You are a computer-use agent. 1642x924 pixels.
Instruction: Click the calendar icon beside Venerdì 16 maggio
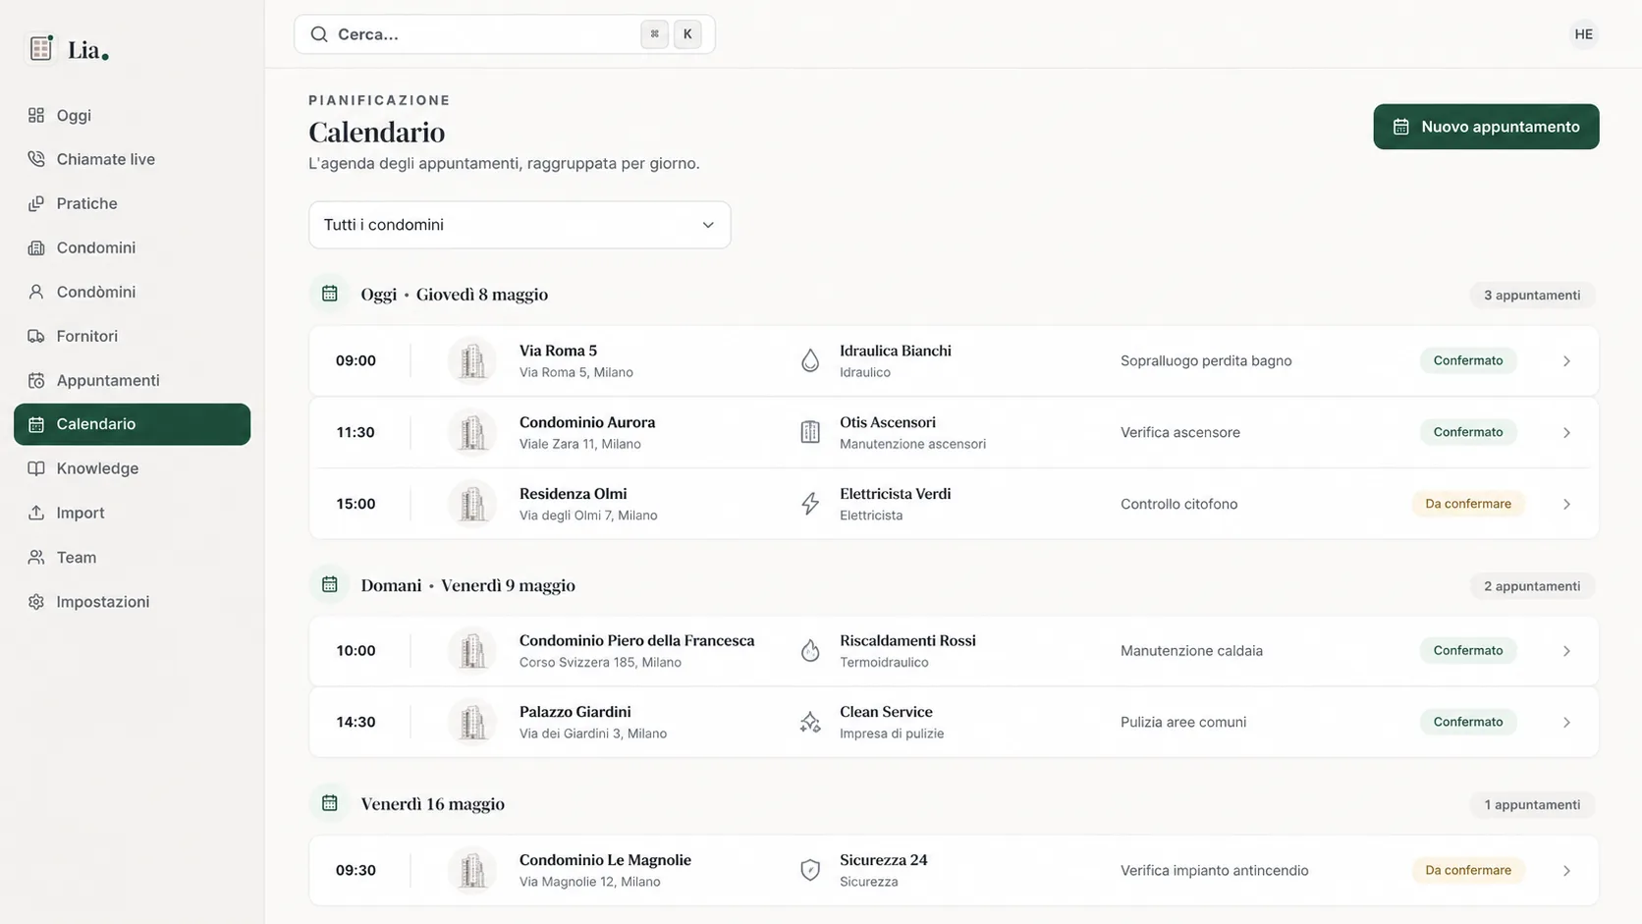pos(330,803)
